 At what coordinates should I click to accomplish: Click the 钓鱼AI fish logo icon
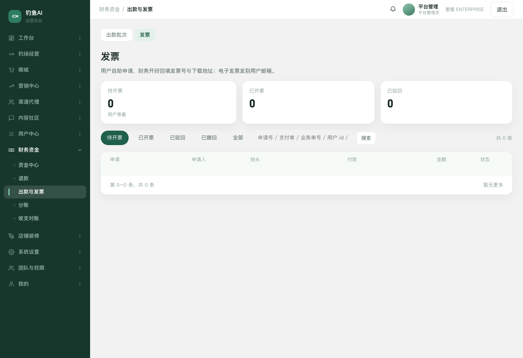[15, 16]
